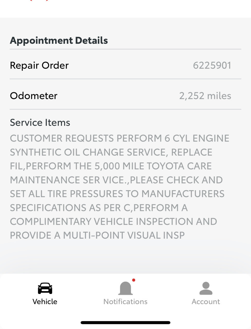Tap the 'SYNTHETIC OIL CHANGE SERVICE' line
251x329 pixels.
pyautogui.click(x=89, y=152)
